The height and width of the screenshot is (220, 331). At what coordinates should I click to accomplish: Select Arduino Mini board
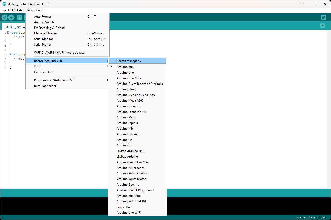point(137,129)
